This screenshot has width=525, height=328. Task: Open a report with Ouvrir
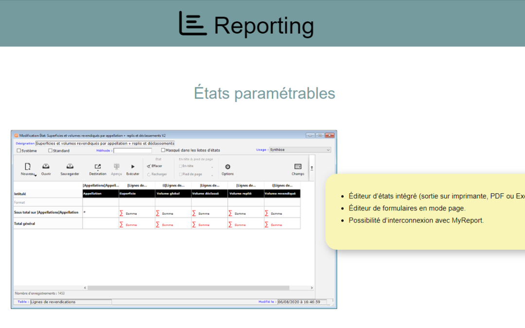point(46,166)
